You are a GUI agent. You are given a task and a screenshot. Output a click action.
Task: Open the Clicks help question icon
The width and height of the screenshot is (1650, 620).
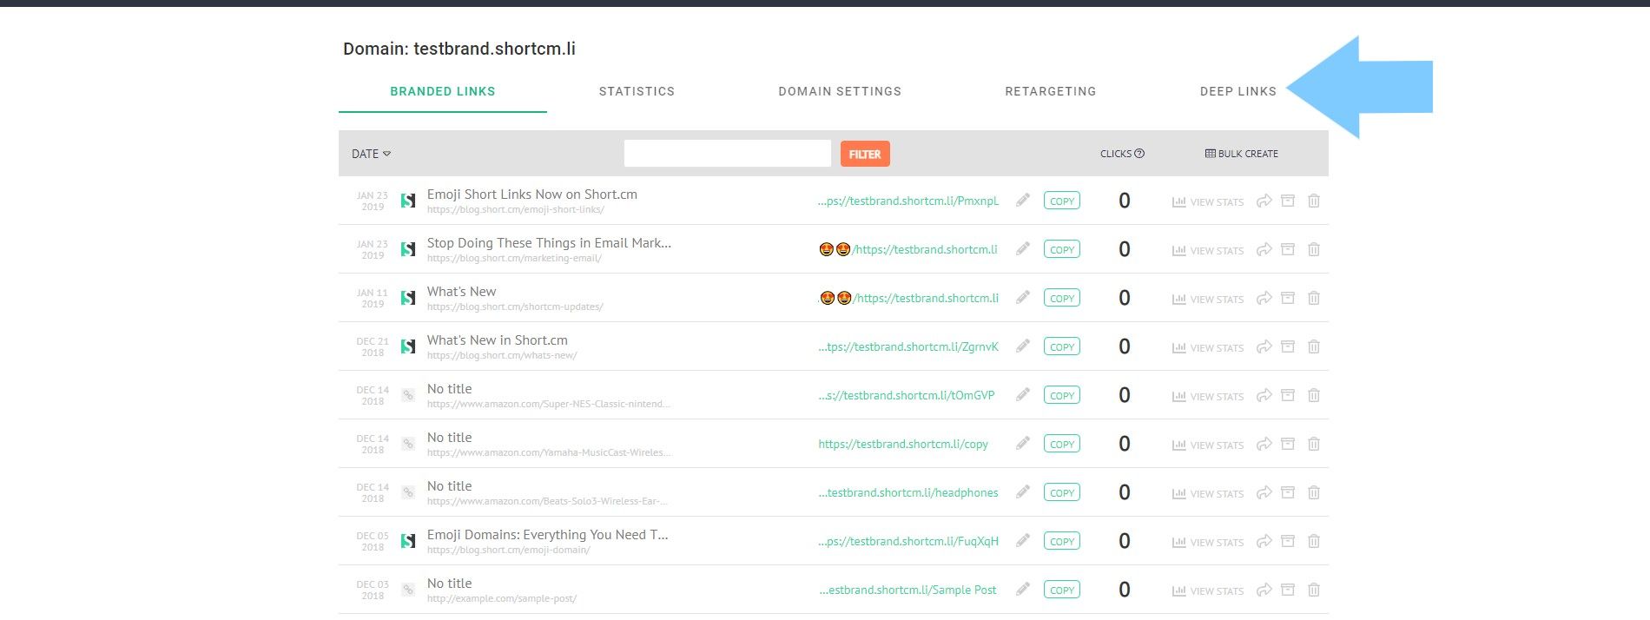tap(1139, 154)
